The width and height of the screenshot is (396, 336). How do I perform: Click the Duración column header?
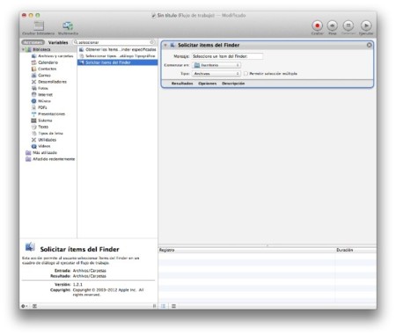(356, 250)
